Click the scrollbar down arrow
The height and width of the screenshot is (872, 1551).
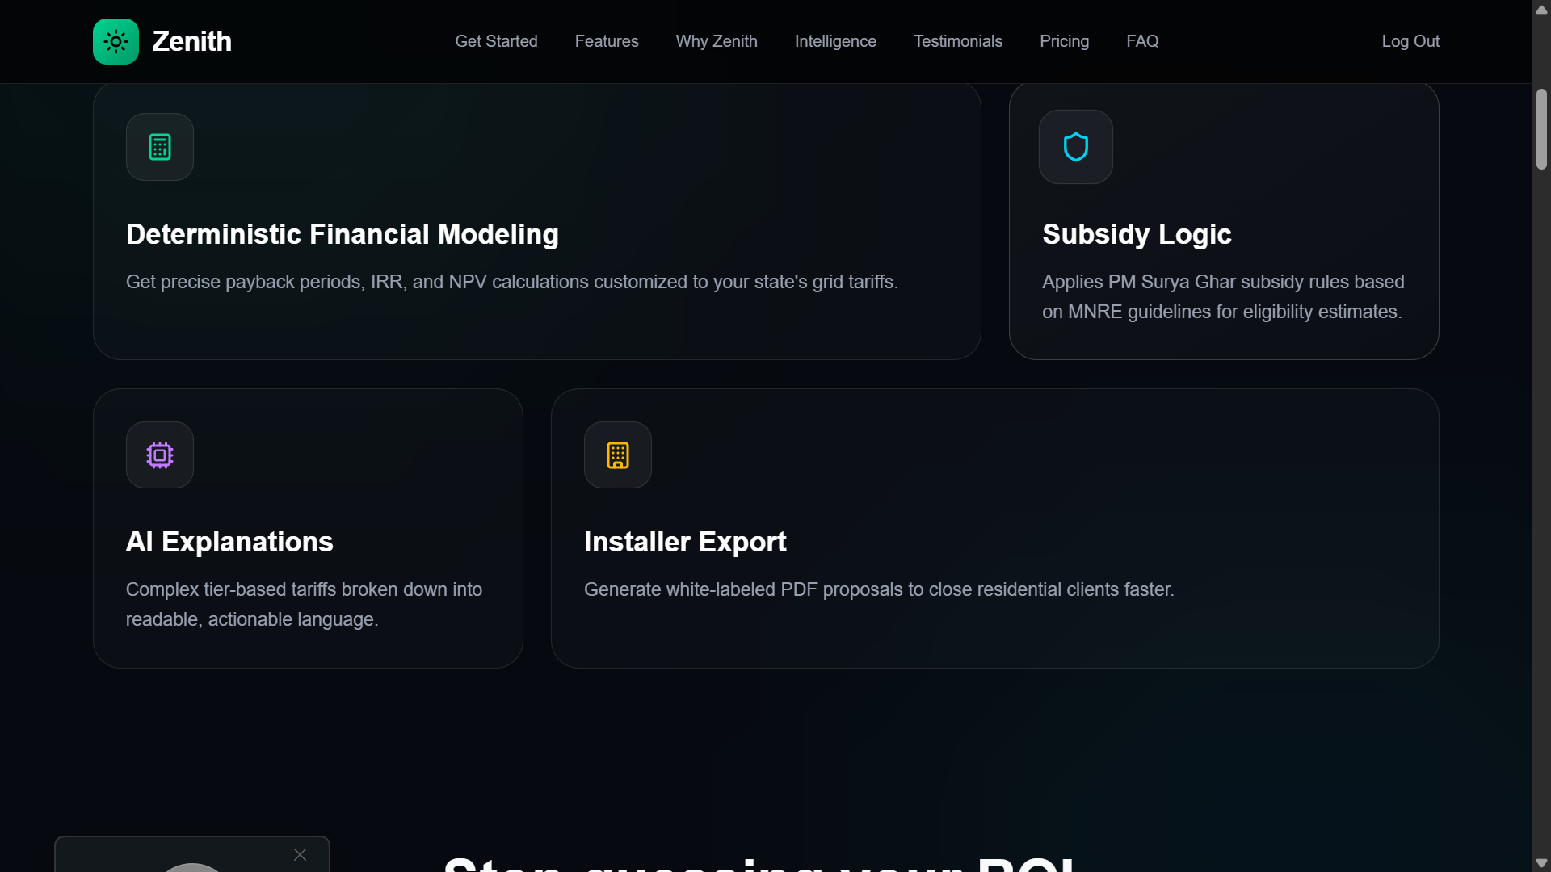pos(1541,863)
